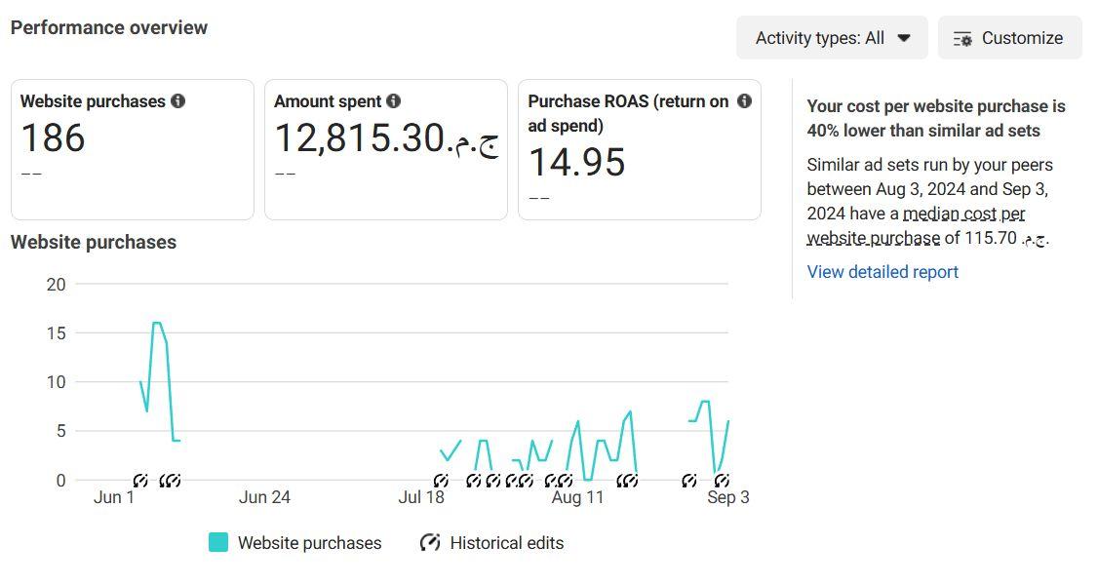Click the second-to-last historical edit marker on the chart
The width and height of the screenshot is (1098, 585).
coord(689,480)
